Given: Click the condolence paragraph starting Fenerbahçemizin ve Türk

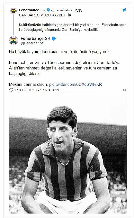Looking at the screenshot, I should tap(65, 68).
